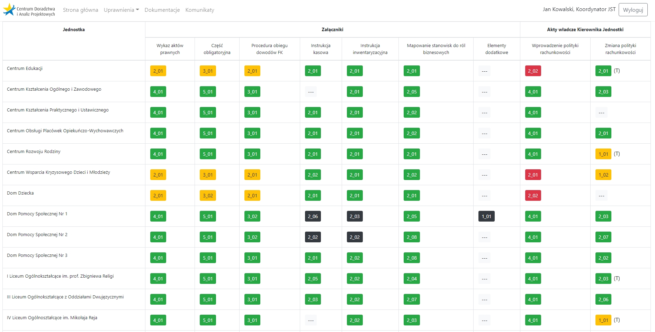Click the (T) marker in Centrum Edukacji row
Viewport: 655px width, 332px height.
pos(617,71)
